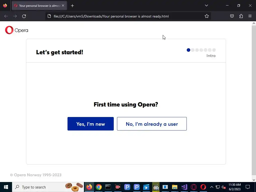
Task: Go back to the previous page
Action: coord(6,16)
